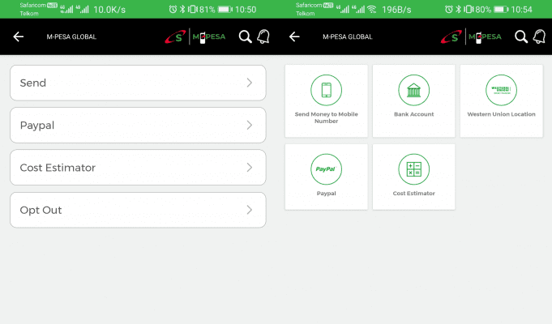This screenshot has width=552, height=324.
Task: Tap alarm icon in left status bar
Action: pos(173,9)
